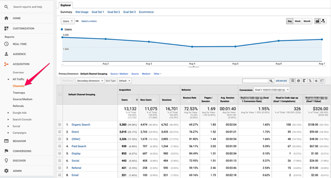Open the Referrals report in sidebar
Screen dimensions: 331x178
tap(18, 106)
